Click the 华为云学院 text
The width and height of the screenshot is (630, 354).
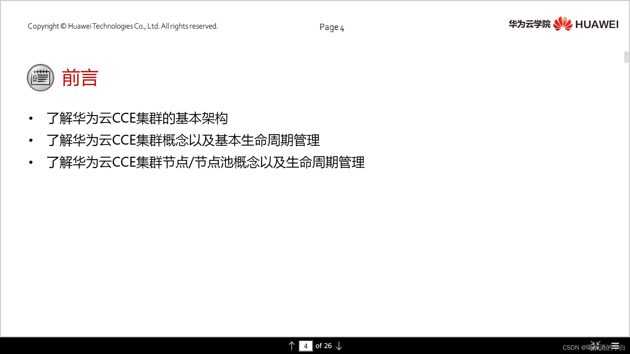point(529,24)
